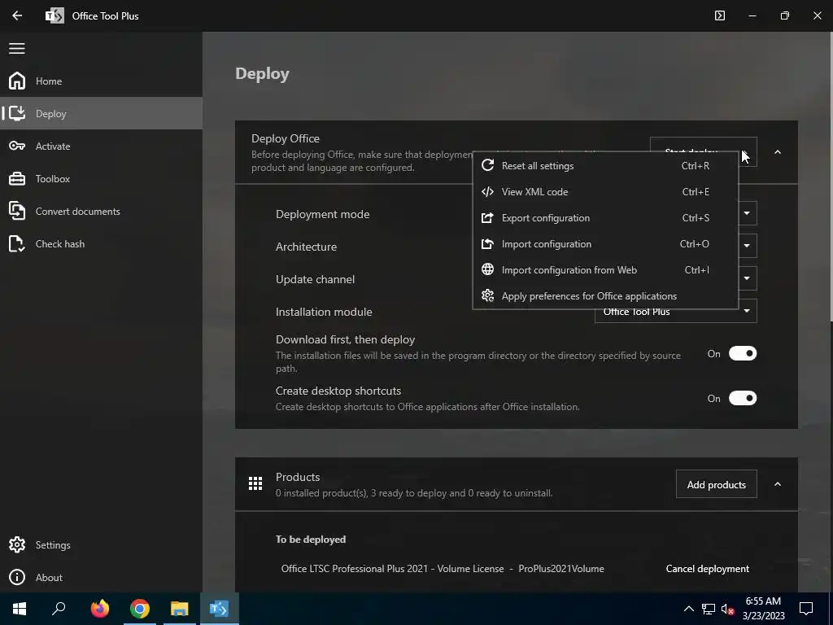Viewport: 833px width, 625px height.
Task: Go to the Home page
Action: click(x=101, y=81)
